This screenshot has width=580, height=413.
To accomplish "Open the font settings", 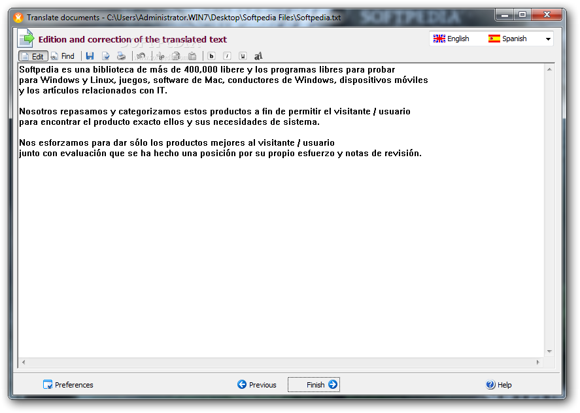I will tap(258, 56).
